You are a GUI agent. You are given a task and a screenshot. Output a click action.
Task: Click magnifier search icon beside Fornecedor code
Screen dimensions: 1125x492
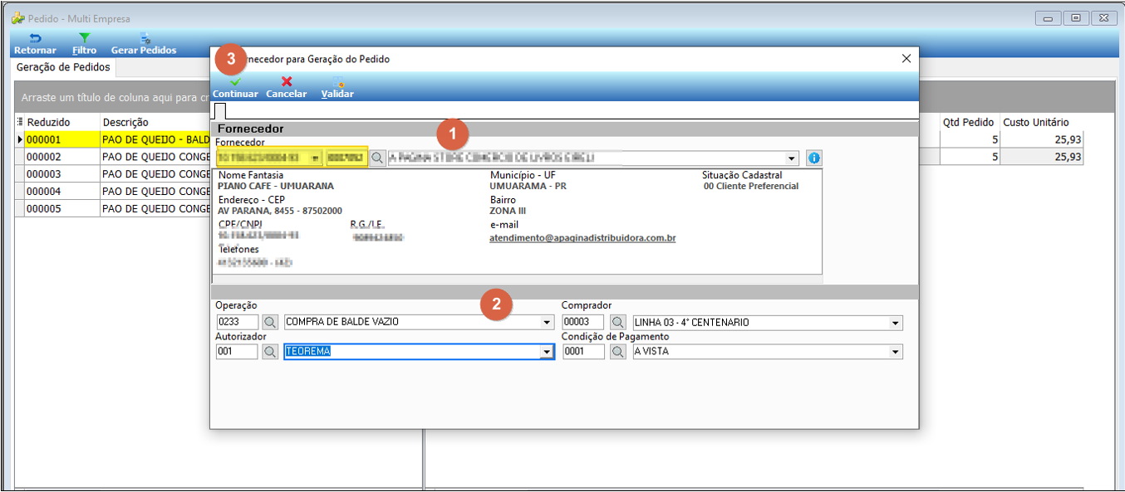click(377, 158)
